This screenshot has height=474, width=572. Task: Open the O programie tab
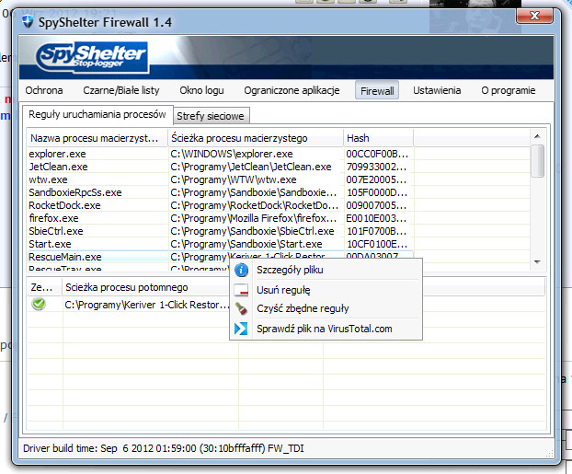tap(509, 90)
